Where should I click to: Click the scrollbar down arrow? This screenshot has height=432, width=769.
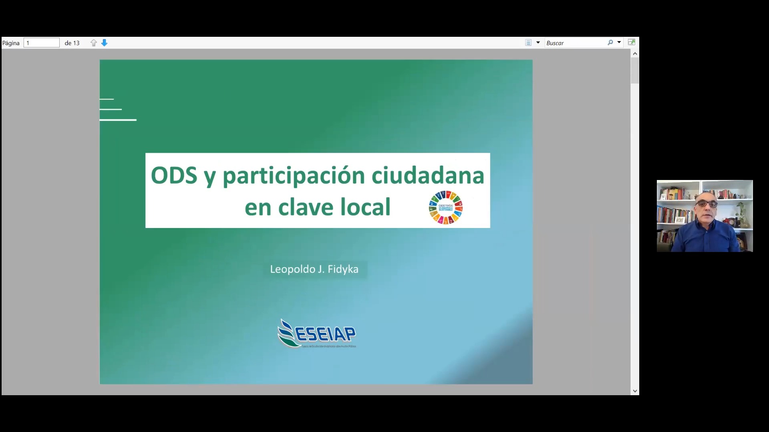(x=635, y=391)
